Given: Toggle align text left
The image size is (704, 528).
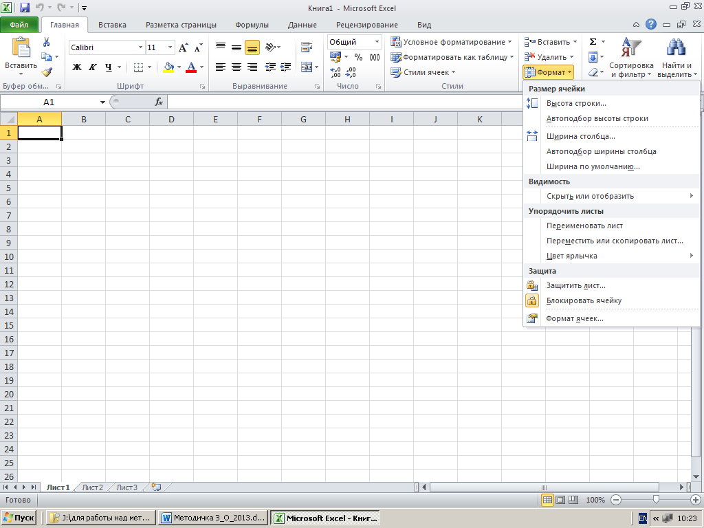Looking at the screenshot, I should point(220,67).
